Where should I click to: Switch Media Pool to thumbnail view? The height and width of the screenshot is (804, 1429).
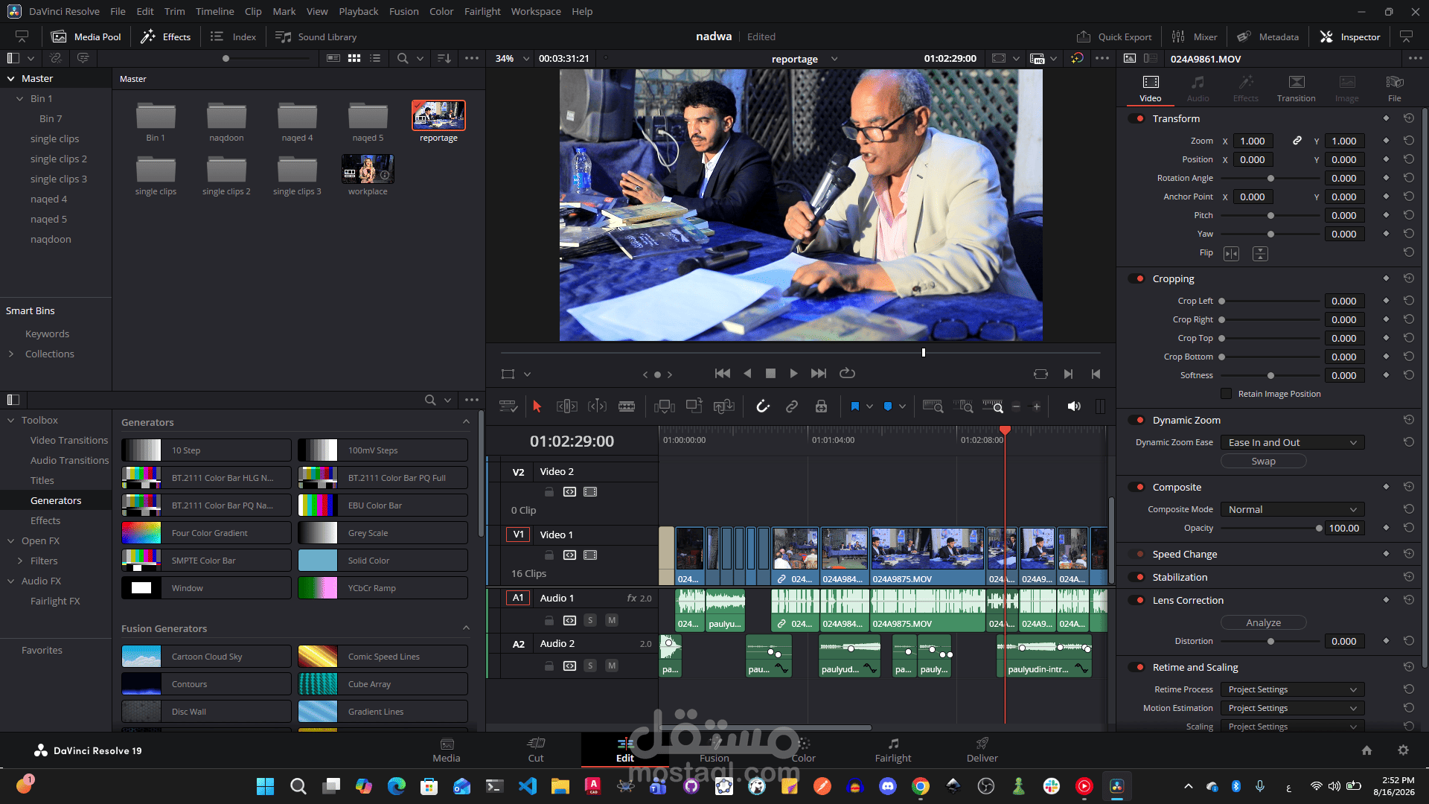[x=354, y=58]
